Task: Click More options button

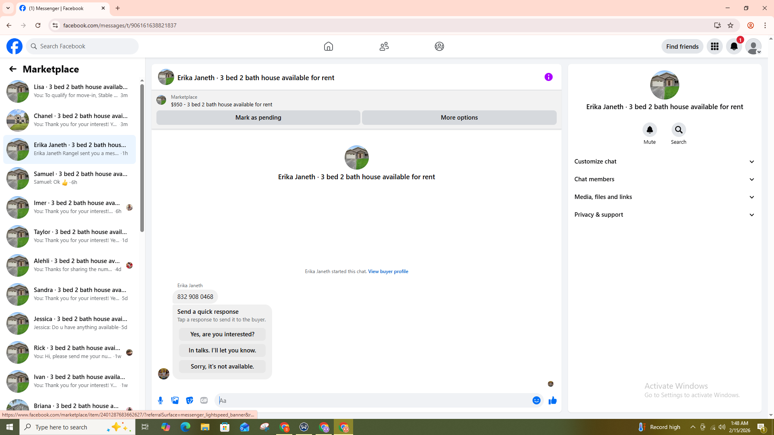Action: tap(459, 118)
